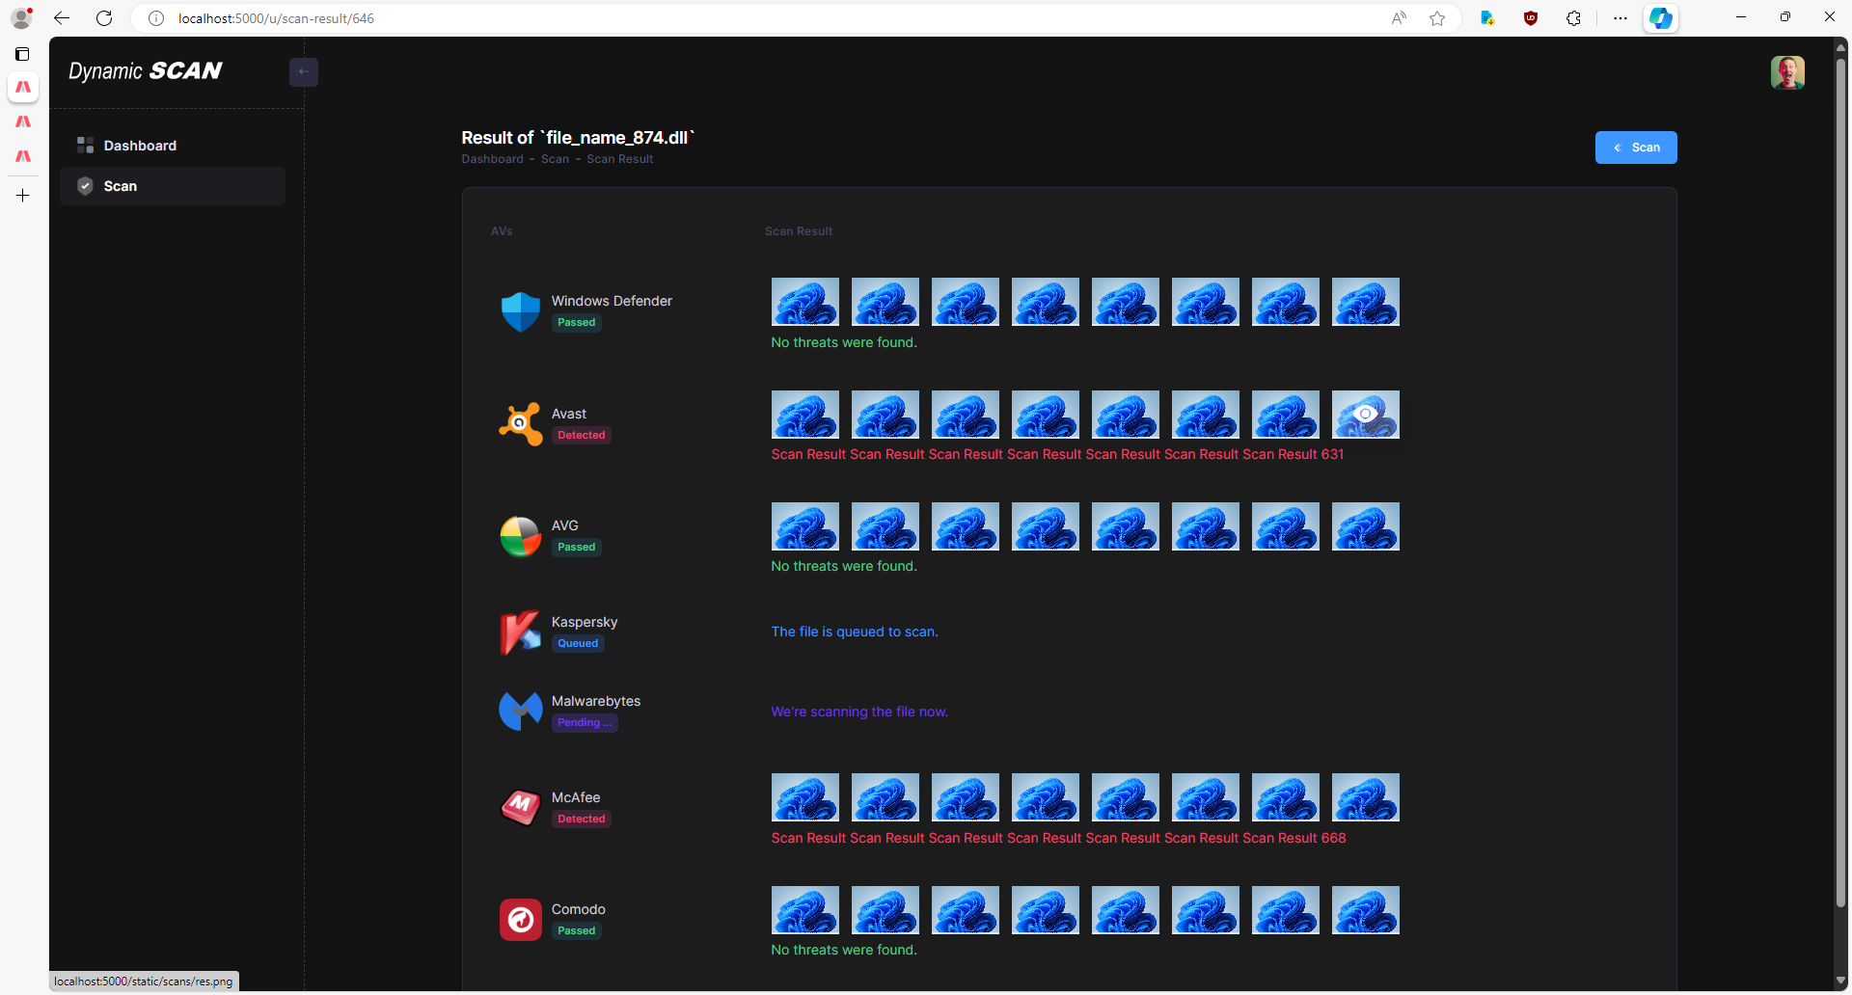Open the user avatar in top-right corner

1786,72
